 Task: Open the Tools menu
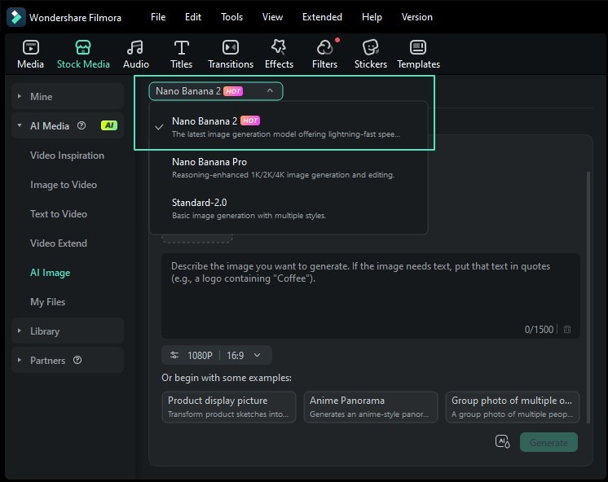click(232, 17)
